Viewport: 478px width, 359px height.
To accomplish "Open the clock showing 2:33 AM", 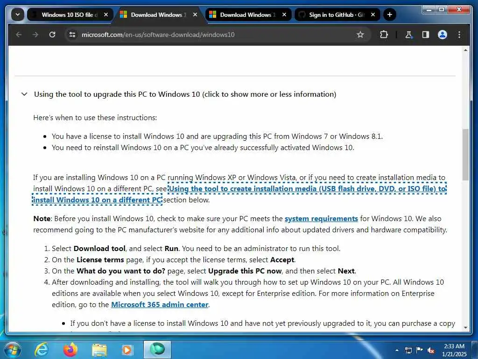I will coord(454,350).
